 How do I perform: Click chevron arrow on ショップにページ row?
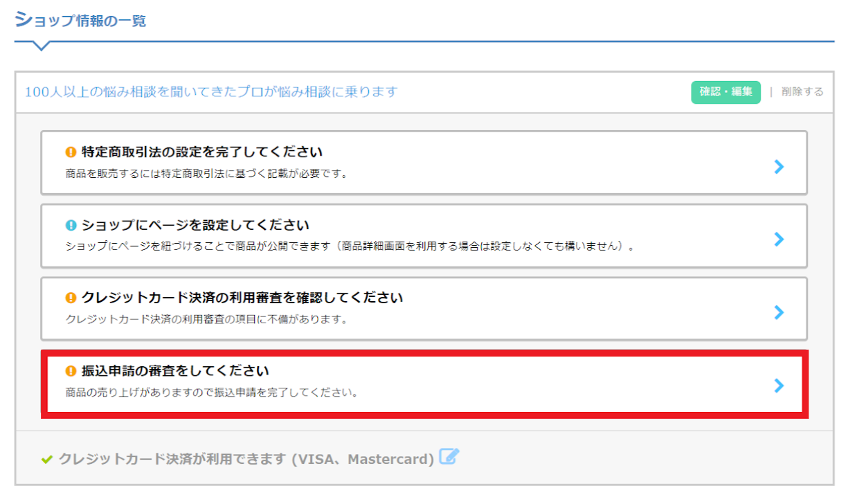click(779, 240)
